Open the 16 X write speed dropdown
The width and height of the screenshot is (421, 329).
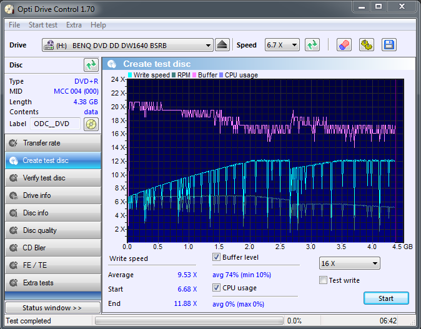point(350,263)
